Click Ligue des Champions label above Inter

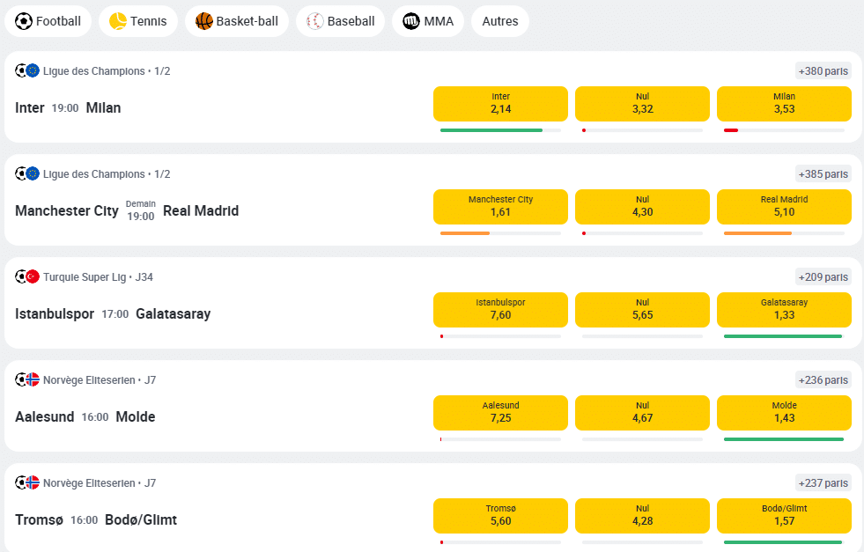pyautogui.click(x=107, y=71)
